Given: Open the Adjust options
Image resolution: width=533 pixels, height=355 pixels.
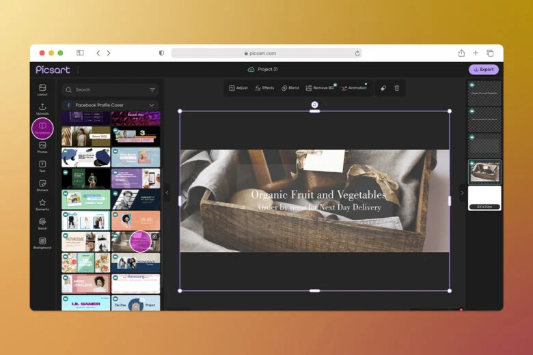Looking at the screenshot, I should point(238,88).
